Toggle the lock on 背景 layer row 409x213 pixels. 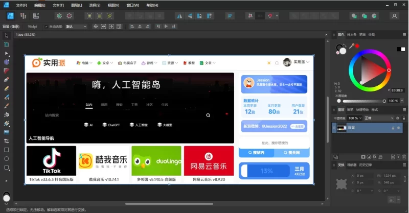pos(393,128)
